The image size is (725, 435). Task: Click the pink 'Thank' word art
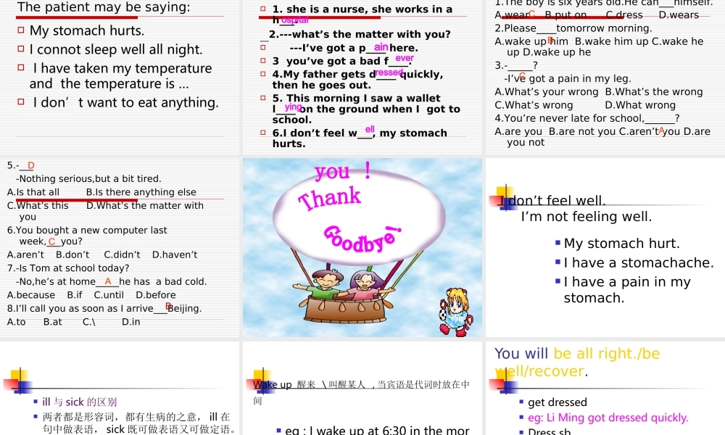click(328, 199)
